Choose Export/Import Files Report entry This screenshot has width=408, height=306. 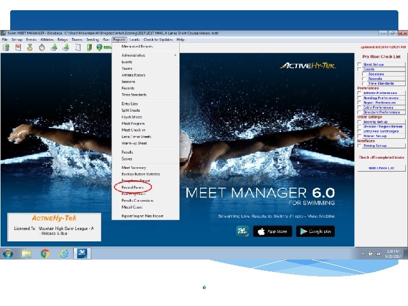142,216
